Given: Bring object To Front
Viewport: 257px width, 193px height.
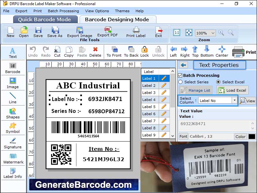Looking at the screenshot, I should point(114,52).
